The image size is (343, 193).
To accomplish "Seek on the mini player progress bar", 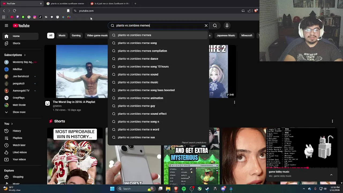I will [x=302, y=168].
